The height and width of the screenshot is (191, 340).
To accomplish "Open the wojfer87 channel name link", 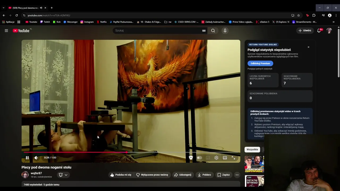I will 36,173.
